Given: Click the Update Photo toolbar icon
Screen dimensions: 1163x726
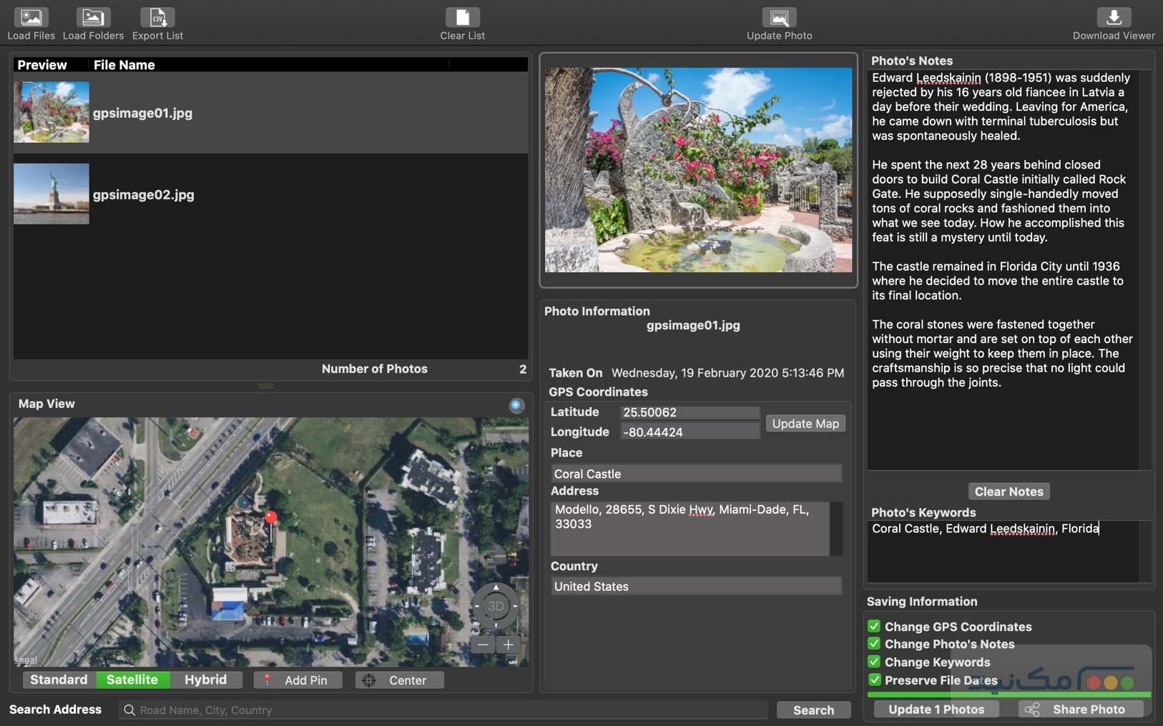Looking at the screenshot, I should tap(779, 18).
